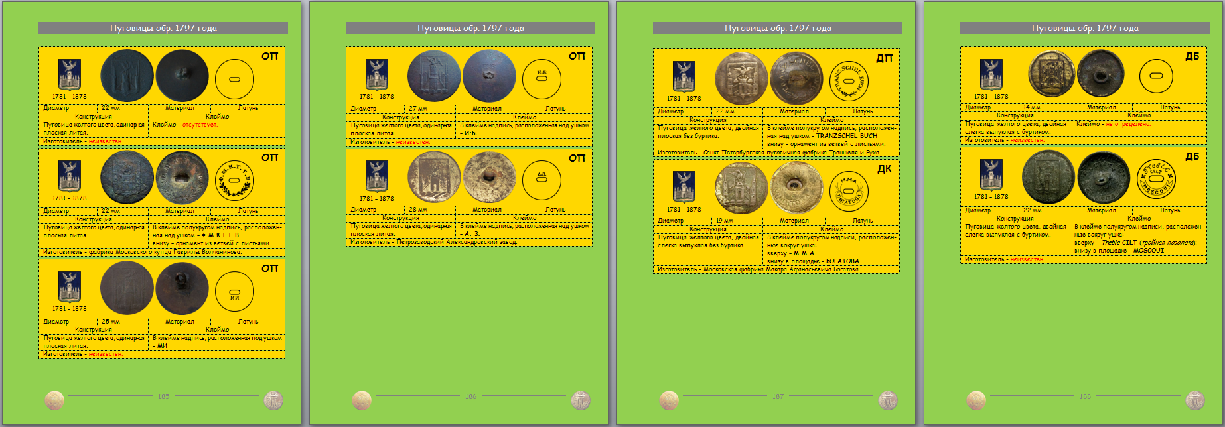Click the 19 mm button front photo
1225x427 pixels.
pos(741,188)
